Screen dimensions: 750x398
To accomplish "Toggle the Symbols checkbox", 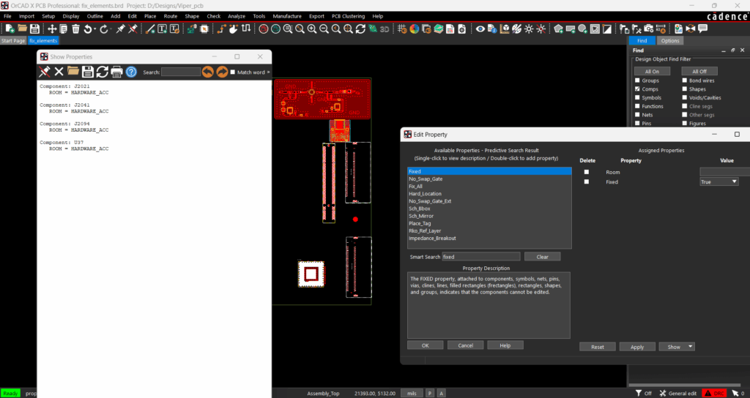I will pyautogui.click(x=637, y=97).
